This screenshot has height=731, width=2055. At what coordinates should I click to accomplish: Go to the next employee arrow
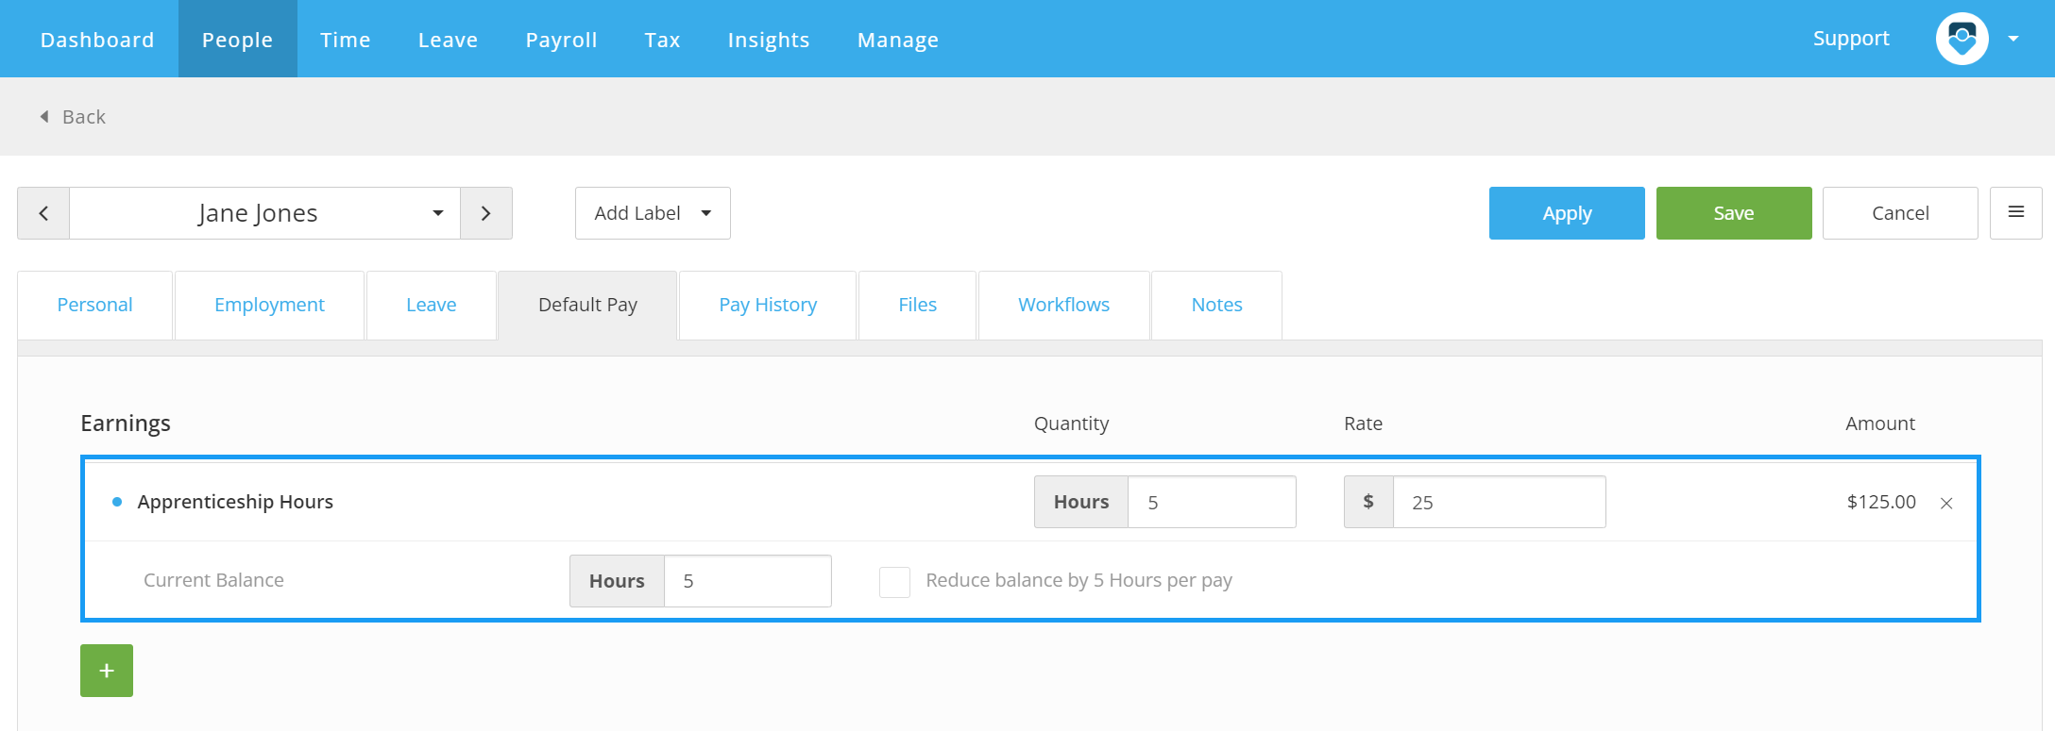click(x=486, y=213)
